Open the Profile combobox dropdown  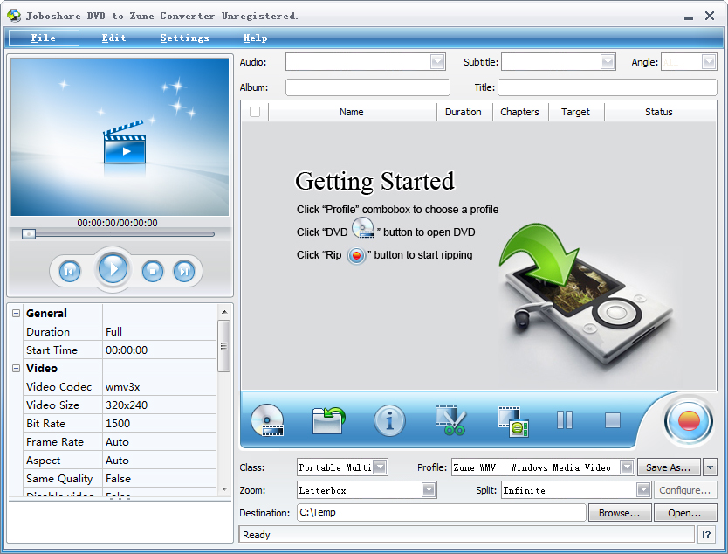coord(627,467)
